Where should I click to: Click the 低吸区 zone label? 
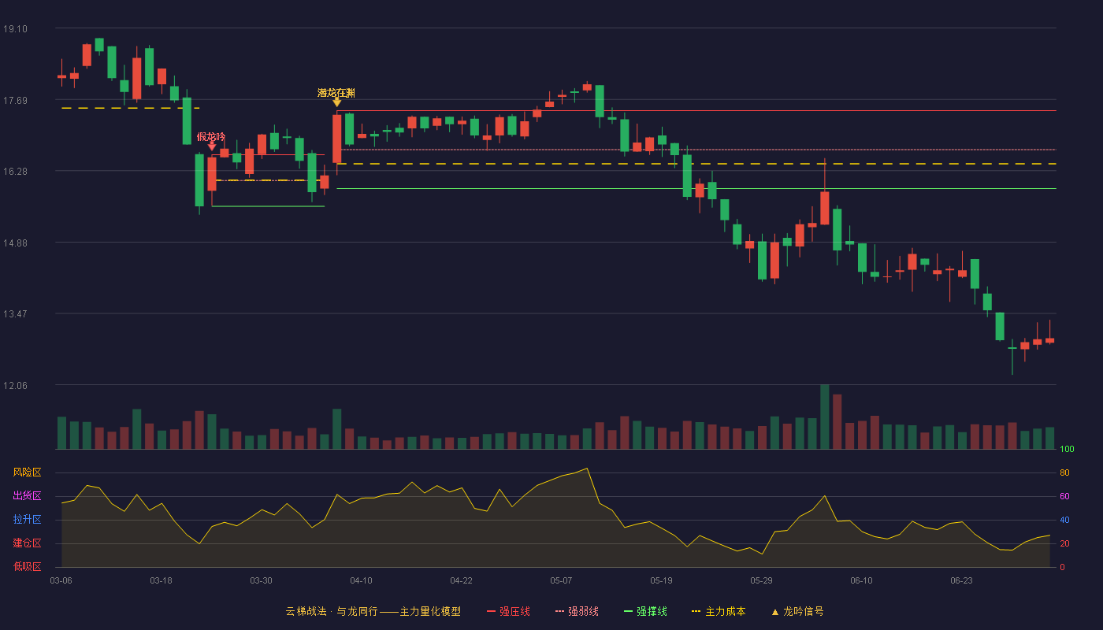(x=27, y=566)
